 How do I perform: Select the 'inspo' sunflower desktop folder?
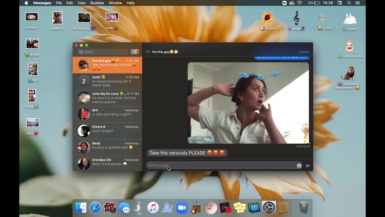(267, 21)
